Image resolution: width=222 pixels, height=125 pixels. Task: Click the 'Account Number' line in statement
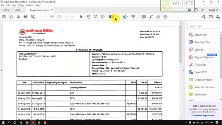click(108, 62)
